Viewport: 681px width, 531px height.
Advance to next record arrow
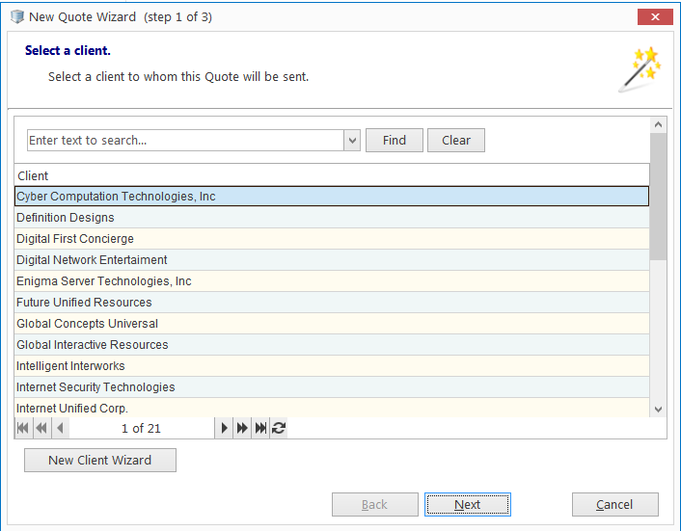coord(224,428)
